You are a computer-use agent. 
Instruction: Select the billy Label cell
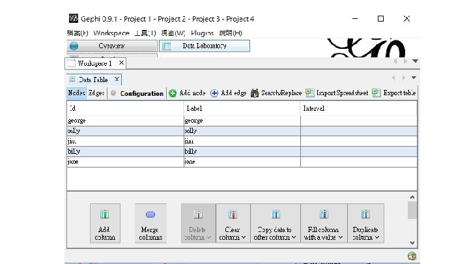242,151
